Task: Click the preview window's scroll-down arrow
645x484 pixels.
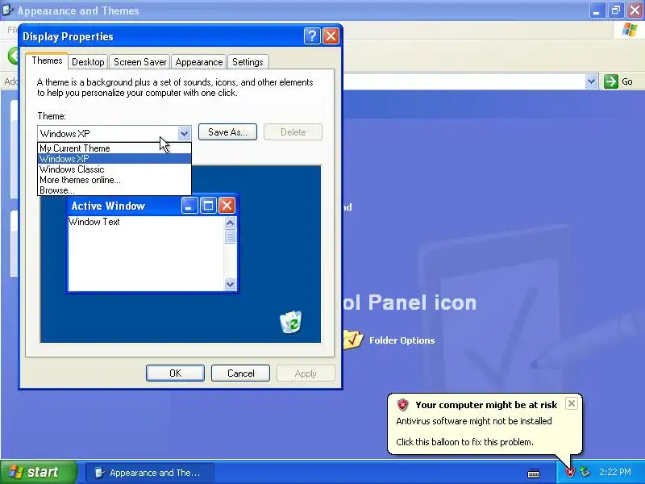Action: tap(230, 284)
